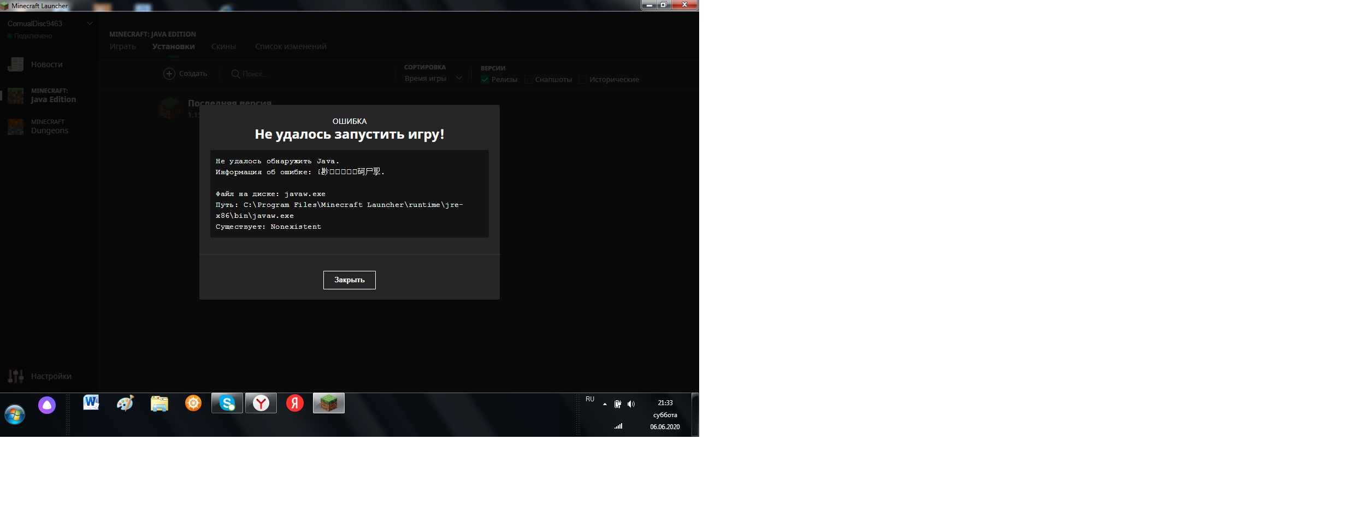Click the Закрыть button in error dialog
Screen dimensions: 1371x522
click(x=350, y=280)
